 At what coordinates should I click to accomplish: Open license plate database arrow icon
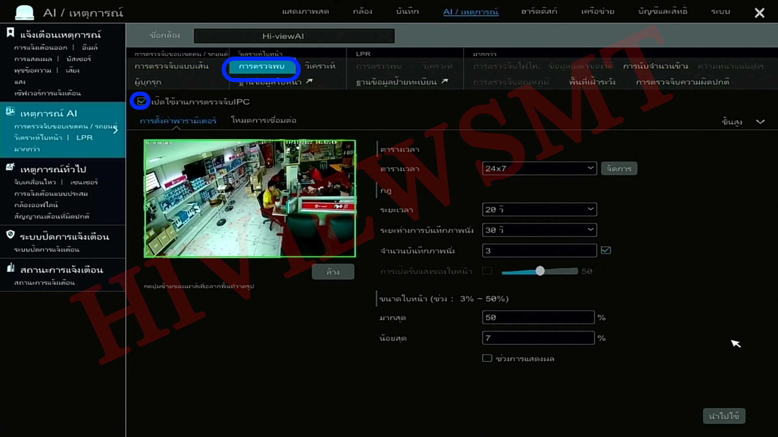click(x=445, y=81)
